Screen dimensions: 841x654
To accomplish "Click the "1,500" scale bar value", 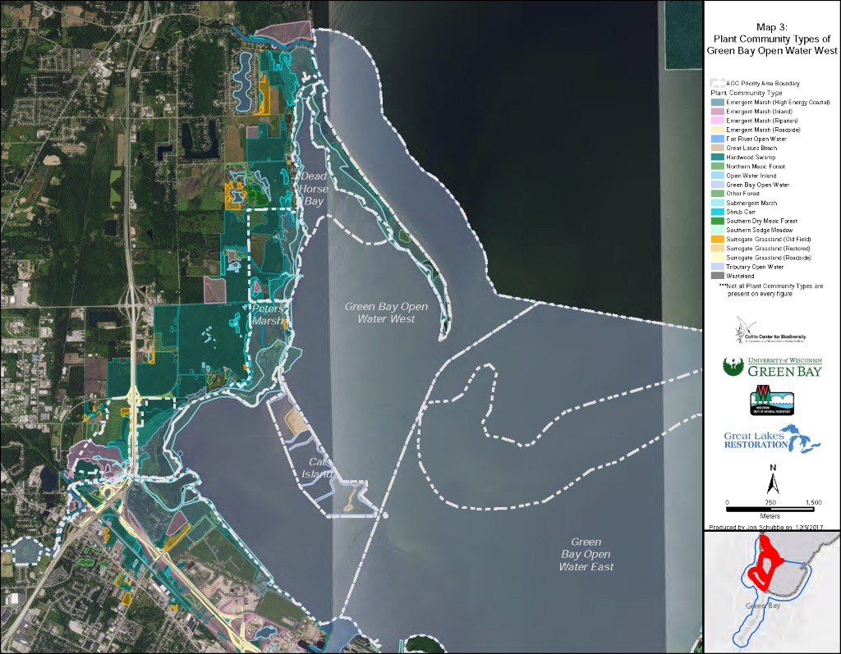I will click(x=814, y=502).
